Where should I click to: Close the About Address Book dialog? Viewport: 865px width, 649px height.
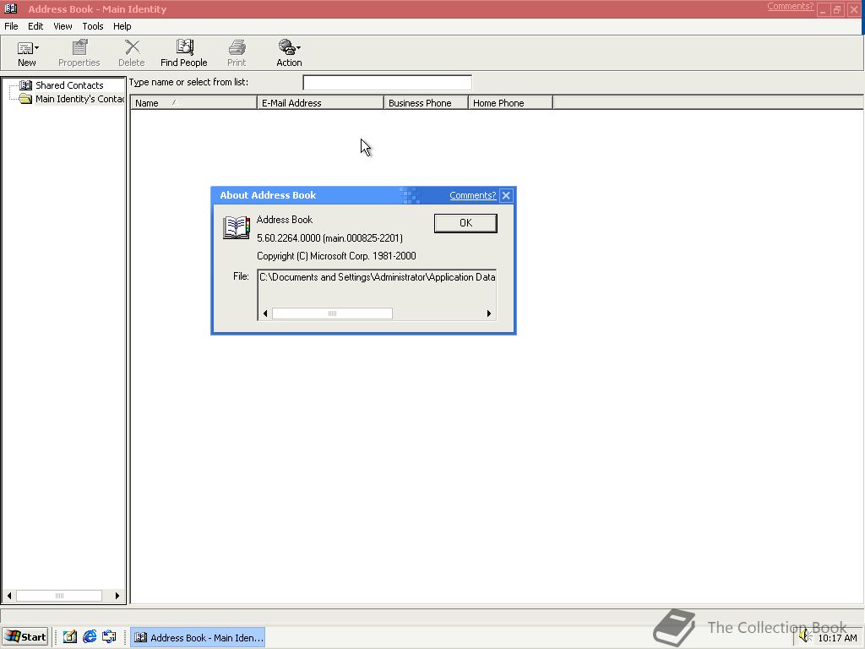pyautogui.click(x=506, y=195)
